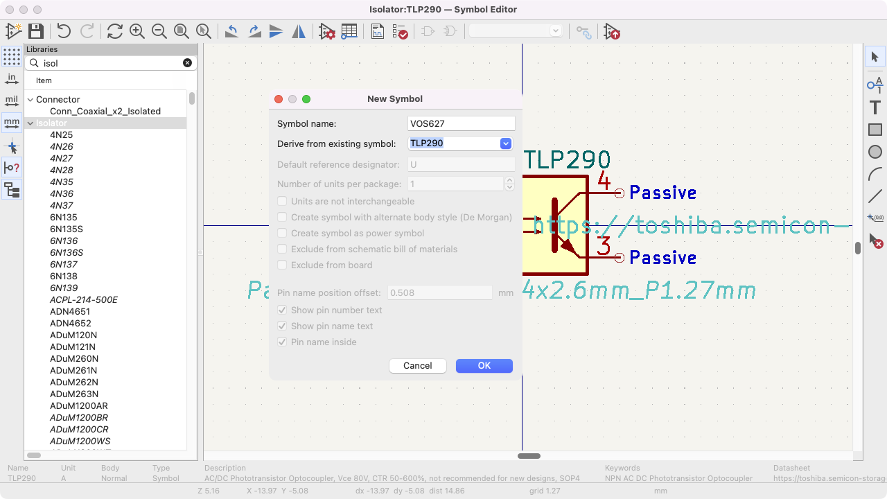Clear the library search field
This screenshot has width=887, height=499.
point(187,62)
